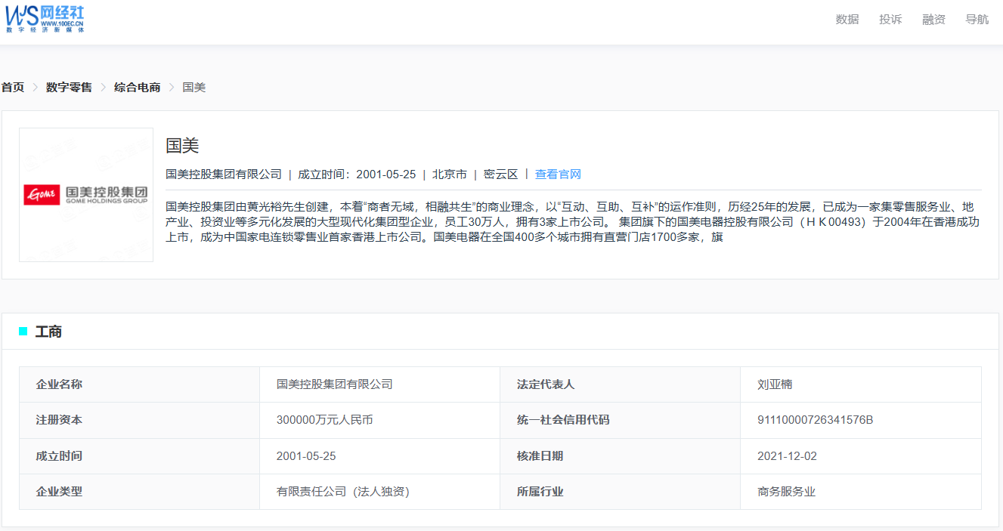The height and width of the screenshot is (531, 1003).
Task: Click the 网经社 logo in header
Action: [x=45, y=18]
